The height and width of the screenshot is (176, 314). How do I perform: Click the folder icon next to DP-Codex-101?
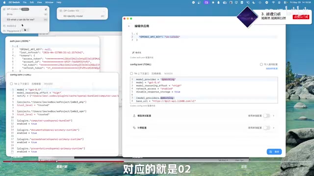61,11
